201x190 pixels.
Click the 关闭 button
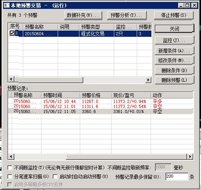coord(174,29)
